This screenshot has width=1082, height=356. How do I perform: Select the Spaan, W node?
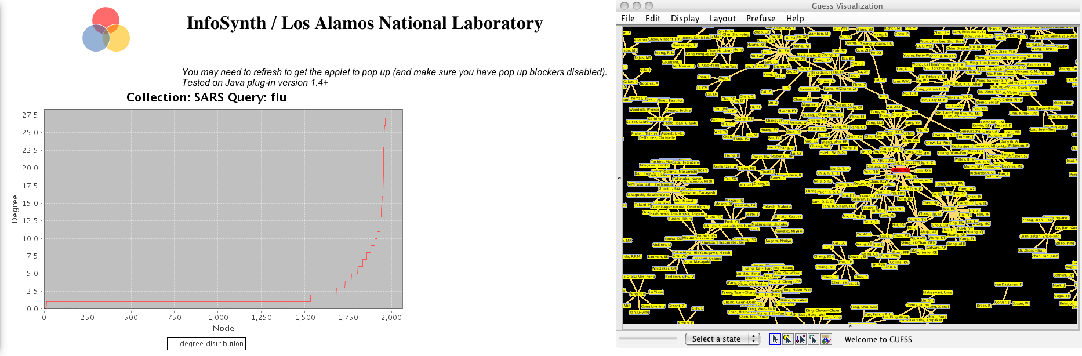coord(1021,303)
